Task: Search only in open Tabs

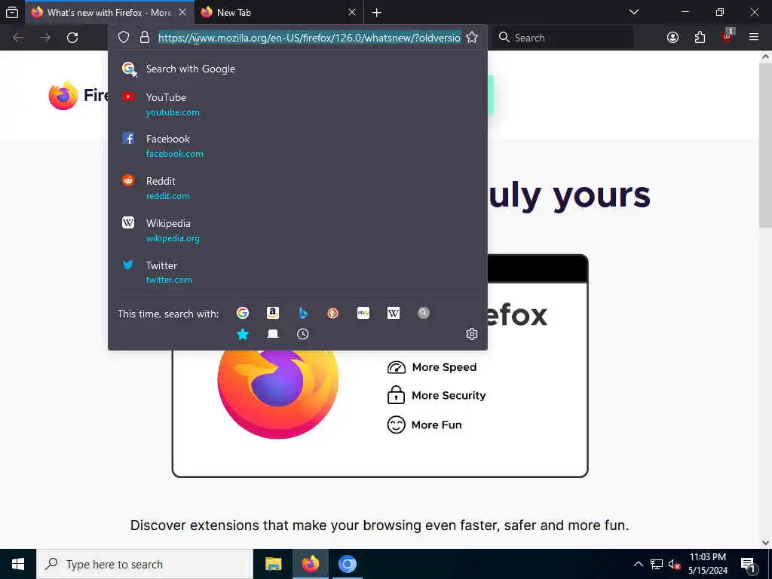Action: coord(273,334)
